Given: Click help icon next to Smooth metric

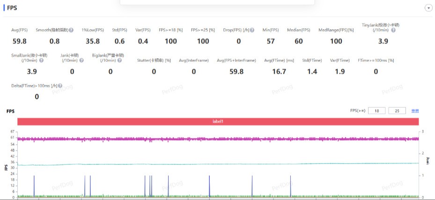Looking at the screenshot, I should point(71,30).
